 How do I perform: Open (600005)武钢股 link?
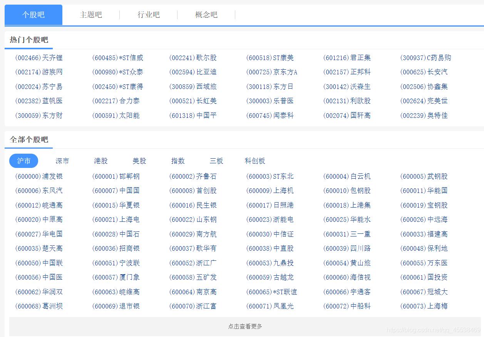pos(424,176)
